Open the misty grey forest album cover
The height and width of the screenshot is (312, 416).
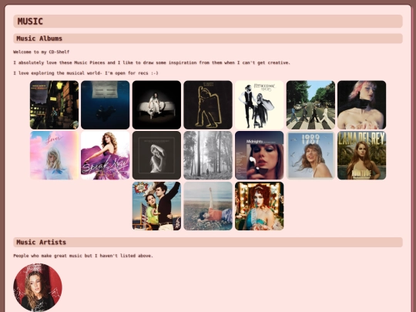coord(208,155)
